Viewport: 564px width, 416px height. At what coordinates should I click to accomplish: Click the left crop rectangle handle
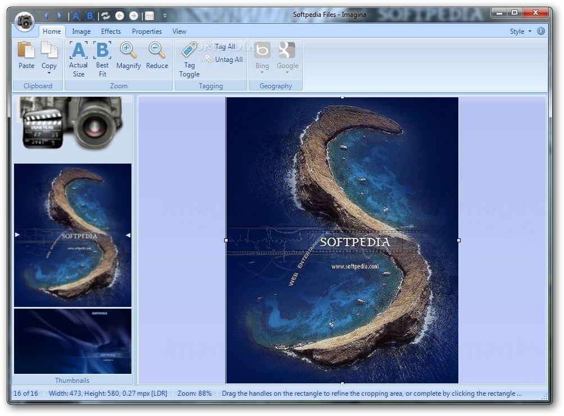[x=226, y=240]
